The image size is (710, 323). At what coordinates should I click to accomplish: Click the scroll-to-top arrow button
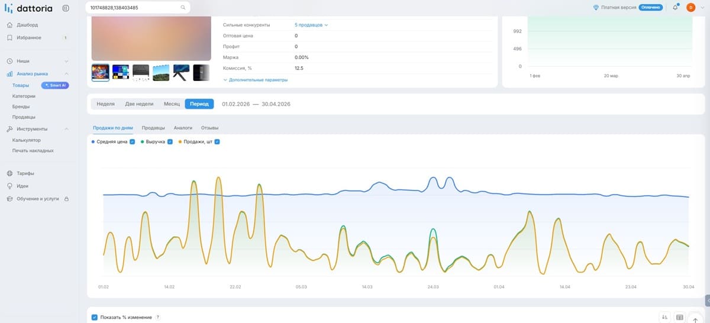695,318
